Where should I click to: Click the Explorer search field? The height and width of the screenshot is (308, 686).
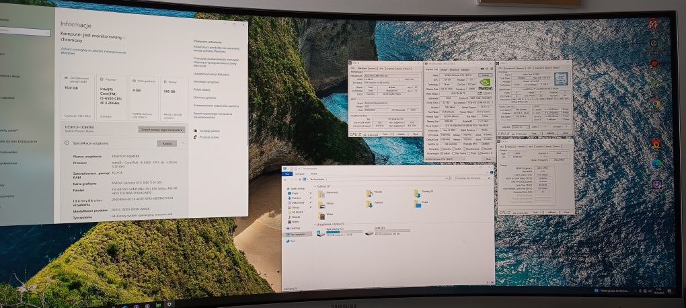tap(471, 178)
